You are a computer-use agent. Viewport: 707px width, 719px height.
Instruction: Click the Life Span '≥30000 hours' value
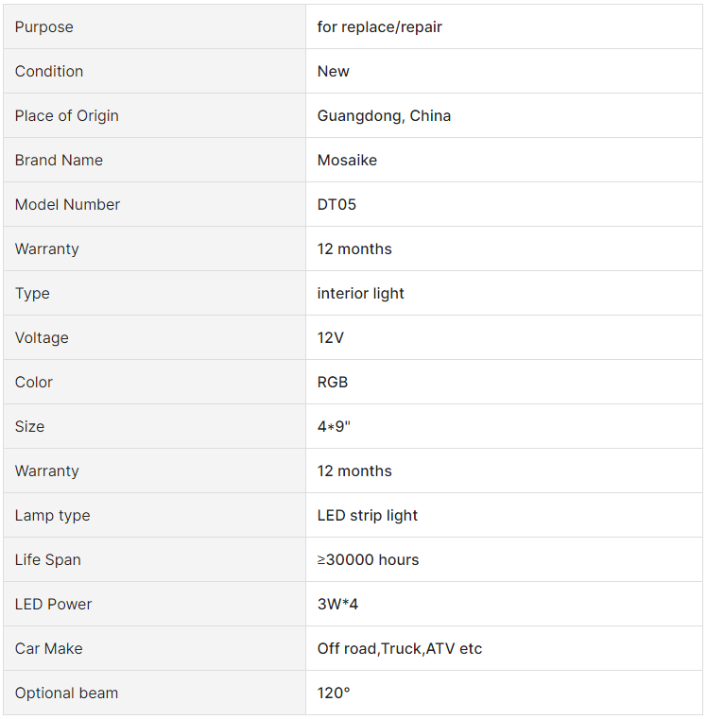pyautogui.click(x=368, y=560)
